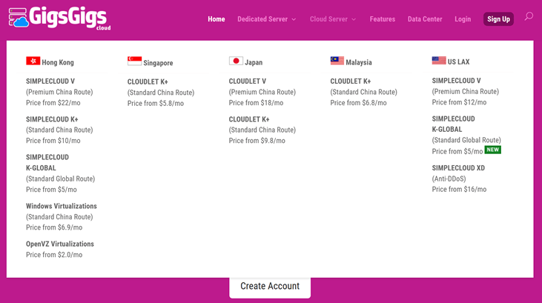
Task: Select Japan location heading
Action: click(x=254, y=62)
